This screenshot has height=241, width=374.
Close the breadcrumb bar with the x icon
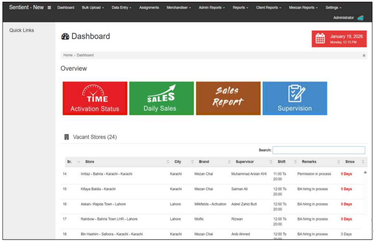click(x=364, y=55)
